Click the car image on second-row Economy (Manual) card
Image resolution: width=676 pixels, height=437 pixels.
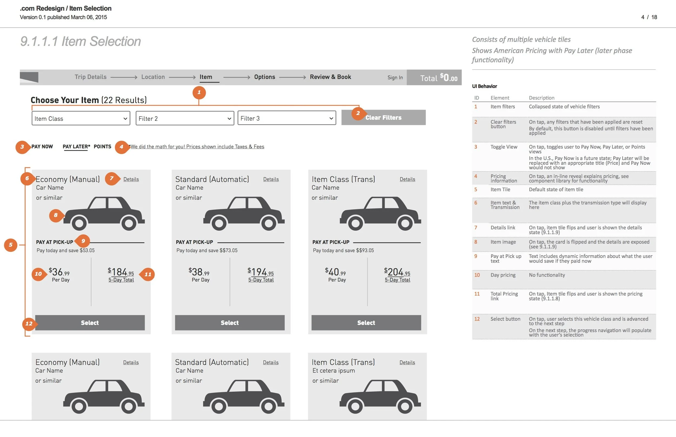[x=104, y=396]
